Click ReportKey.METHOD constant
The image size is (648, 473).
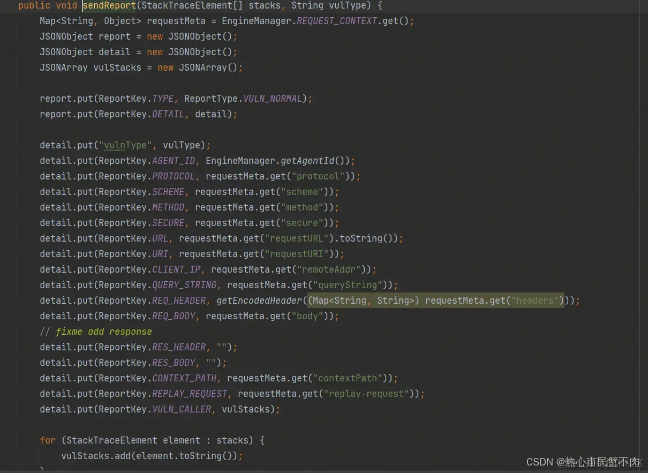click(141, 207)
